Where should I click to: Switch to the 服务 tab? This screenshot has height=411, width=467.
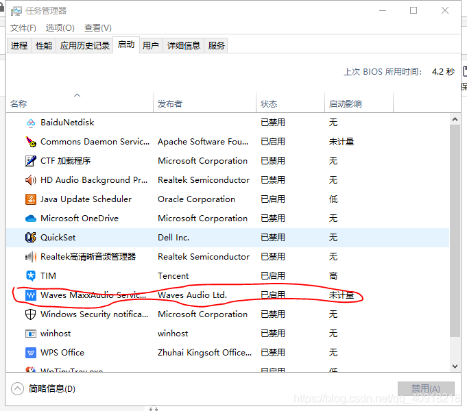point(216,45)
